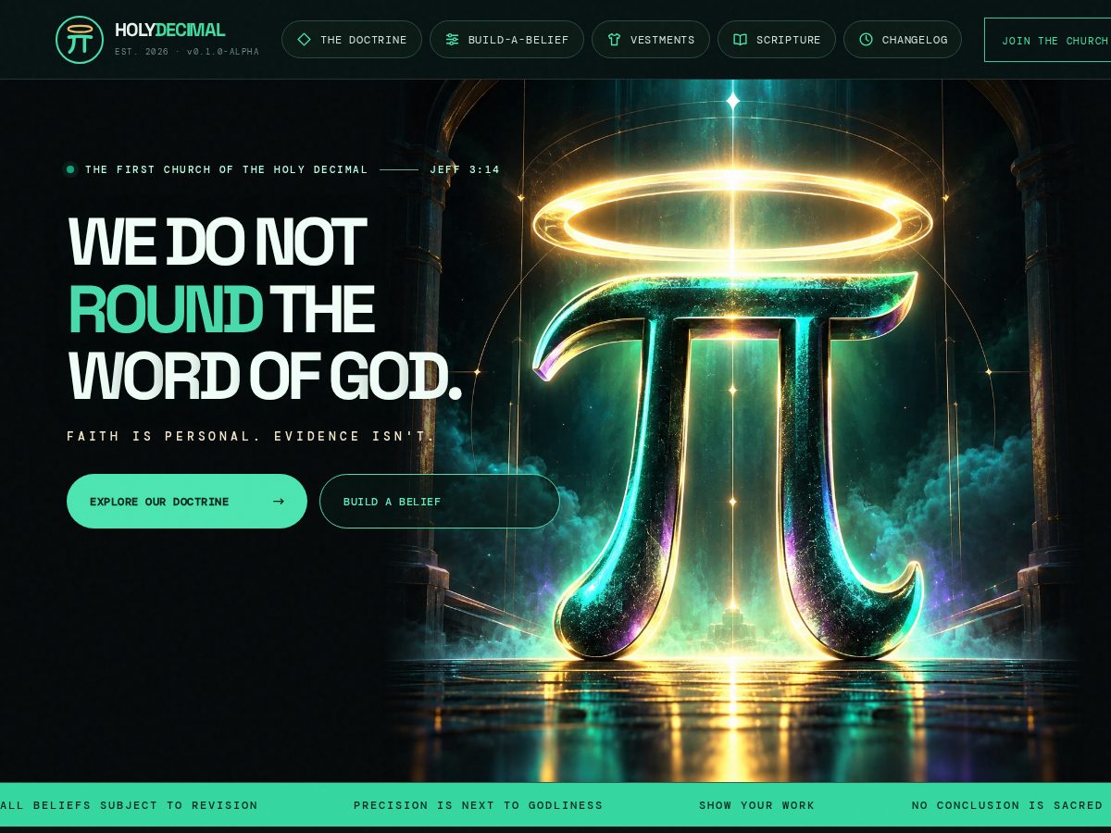Click the sliders icon beside Build-A-Belief
Image resolution: width=1111 pixels, height=833 pixels.
[x=452, y=40]
